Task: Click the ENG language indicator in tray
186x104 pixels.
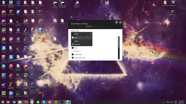Action: pyautogui.click(x=176, y=102)
